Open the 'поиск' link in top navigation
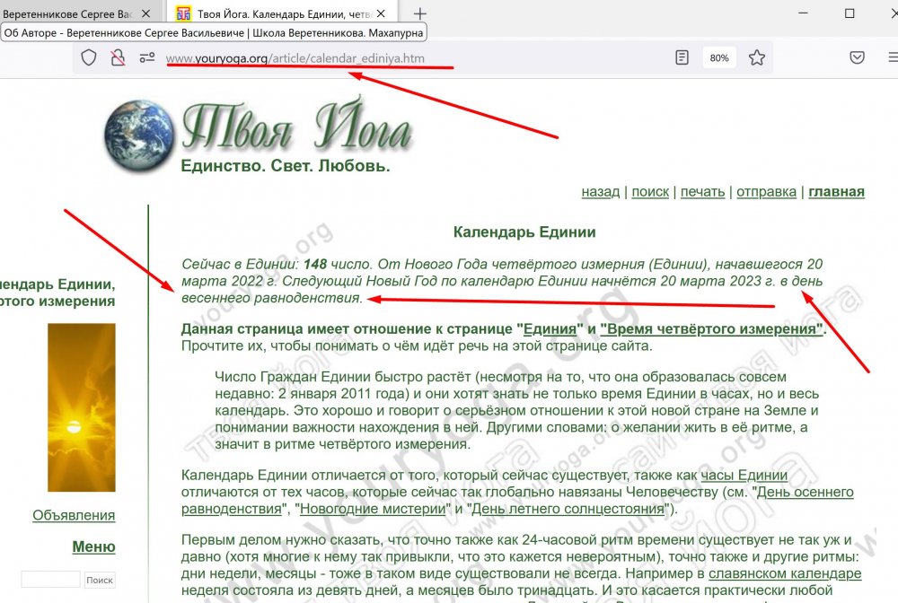 tap(650, 192)
